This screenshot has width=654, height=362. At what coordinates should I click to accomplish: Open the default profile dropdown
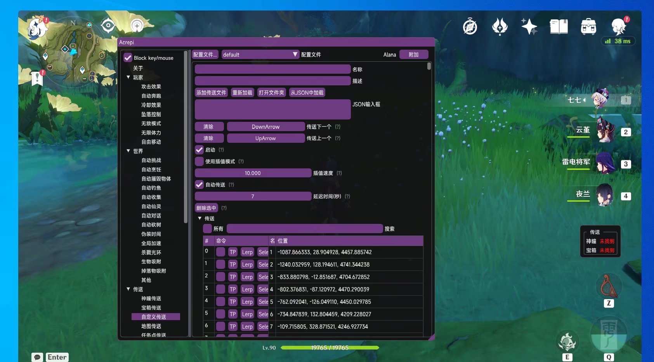click(x=260, y=55)
